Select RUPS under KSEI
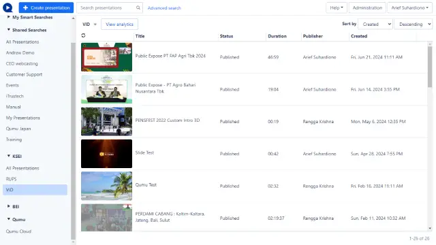 [x=12, y=179]
